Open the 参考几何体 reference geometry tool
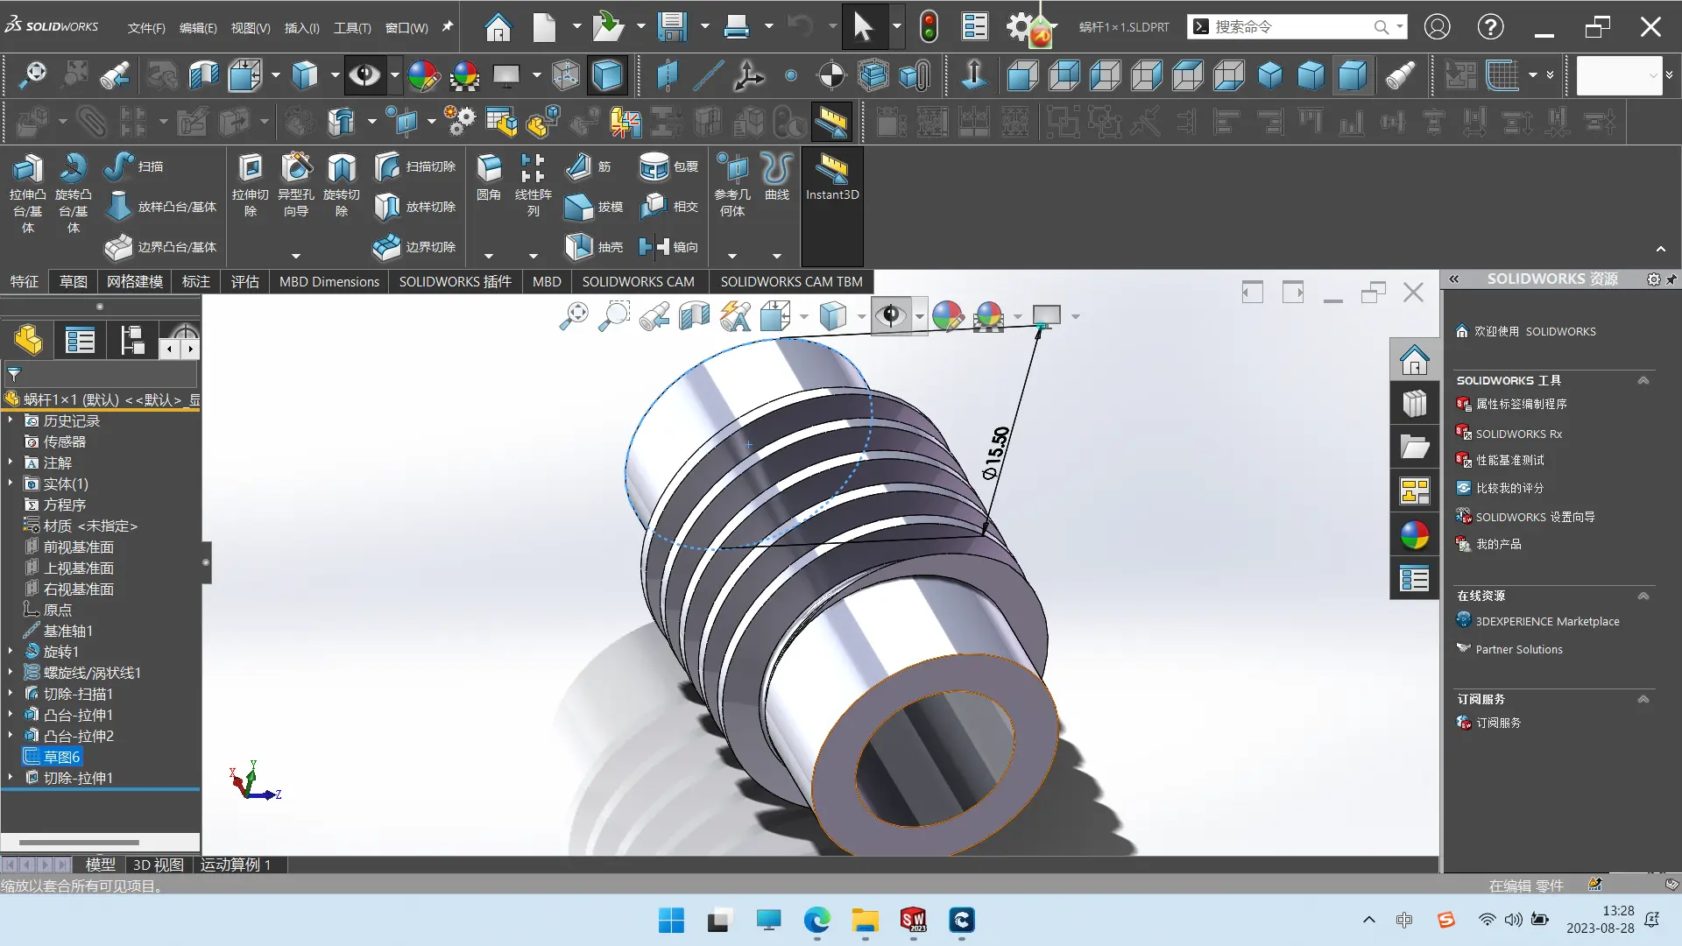This screenshot has height=946, width=1682. coord(732,185)
